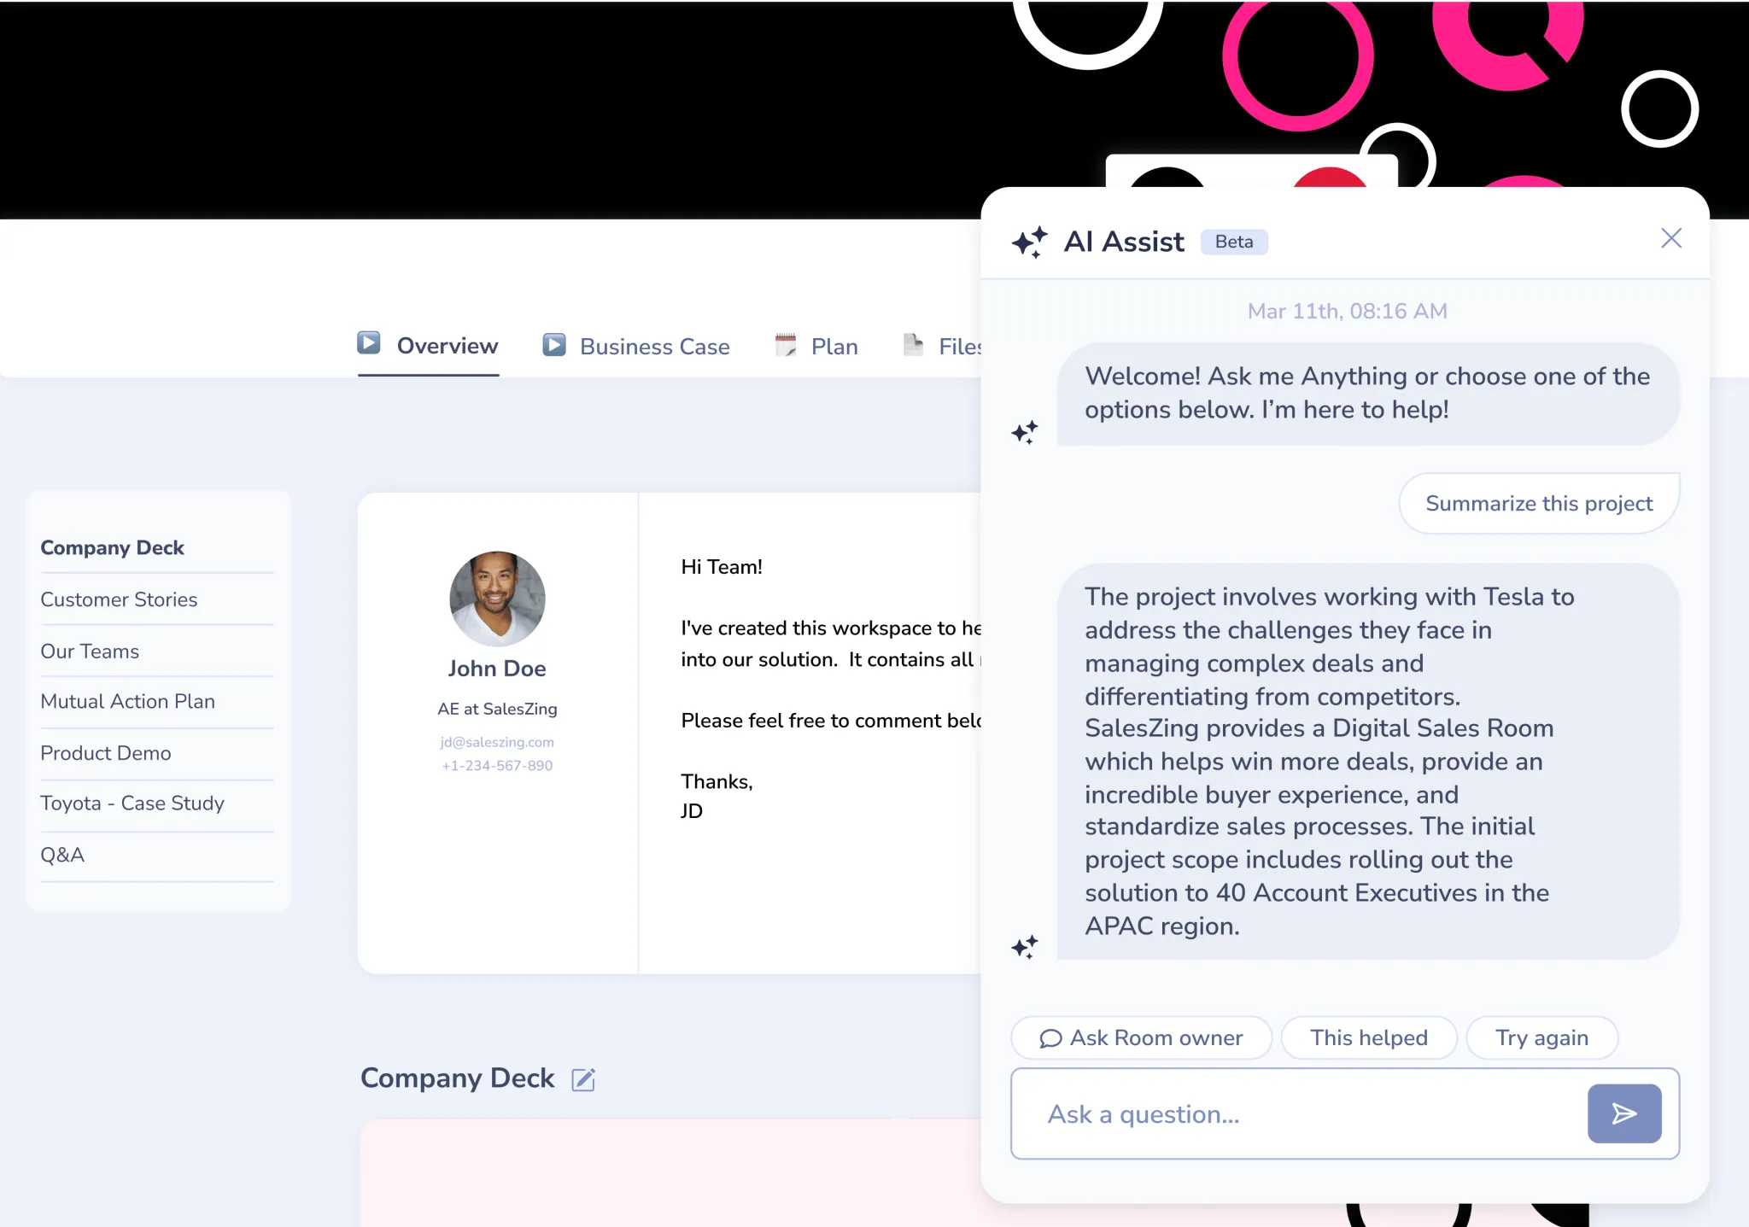The height and width of the screenshot is (1227, 1749).
Task: Click John Doe's profile photo
Action: point(497,598)
